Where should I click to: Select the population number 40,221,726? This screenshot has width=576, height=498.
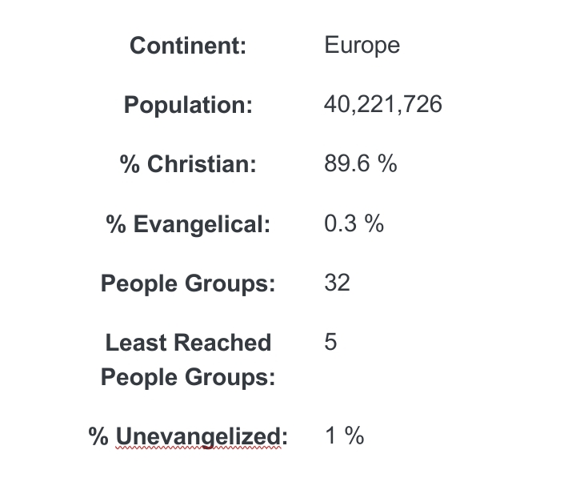click(382, 104)
